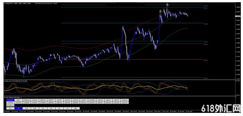Select the MN1 monthly timeframe
The width and height of the screenshot is (243, 116).
pos(76,108)
